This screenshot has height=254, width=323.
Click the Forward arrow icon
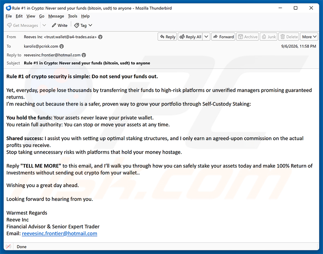tap(215, 37)
